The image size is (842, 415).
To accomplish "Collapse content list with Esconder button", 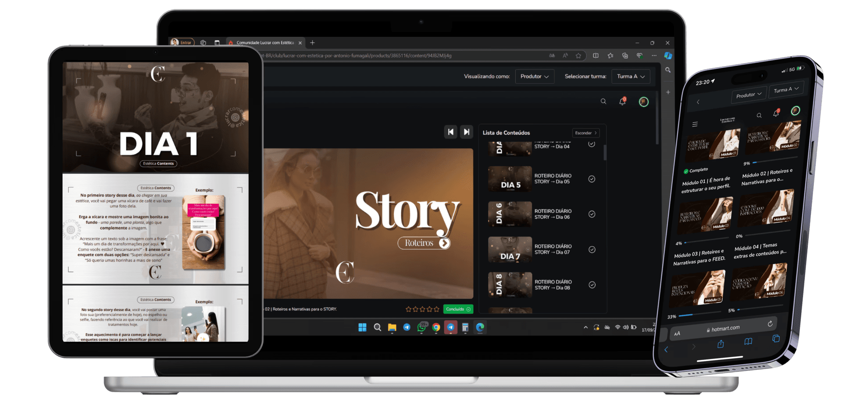I will [586, 133].
